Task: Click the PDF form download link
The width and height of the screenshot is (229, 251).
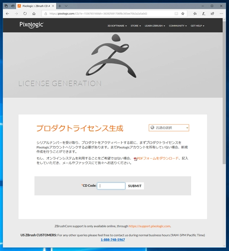Action: [x=158, y=158]
